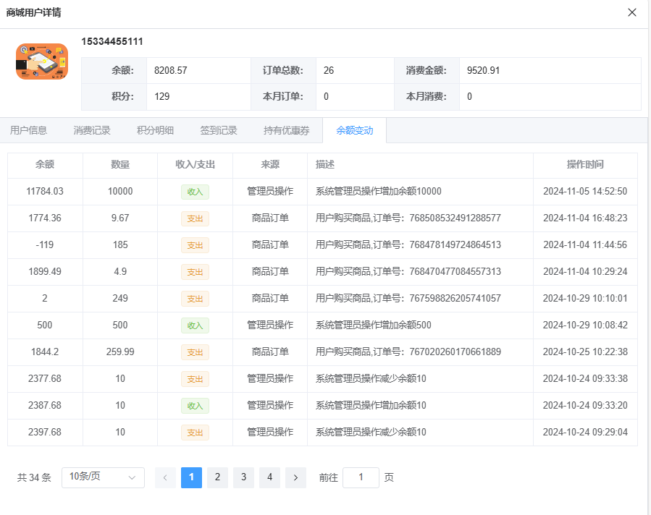
Task: Open the 持有优惠券 tab
Action: (286, 131)
